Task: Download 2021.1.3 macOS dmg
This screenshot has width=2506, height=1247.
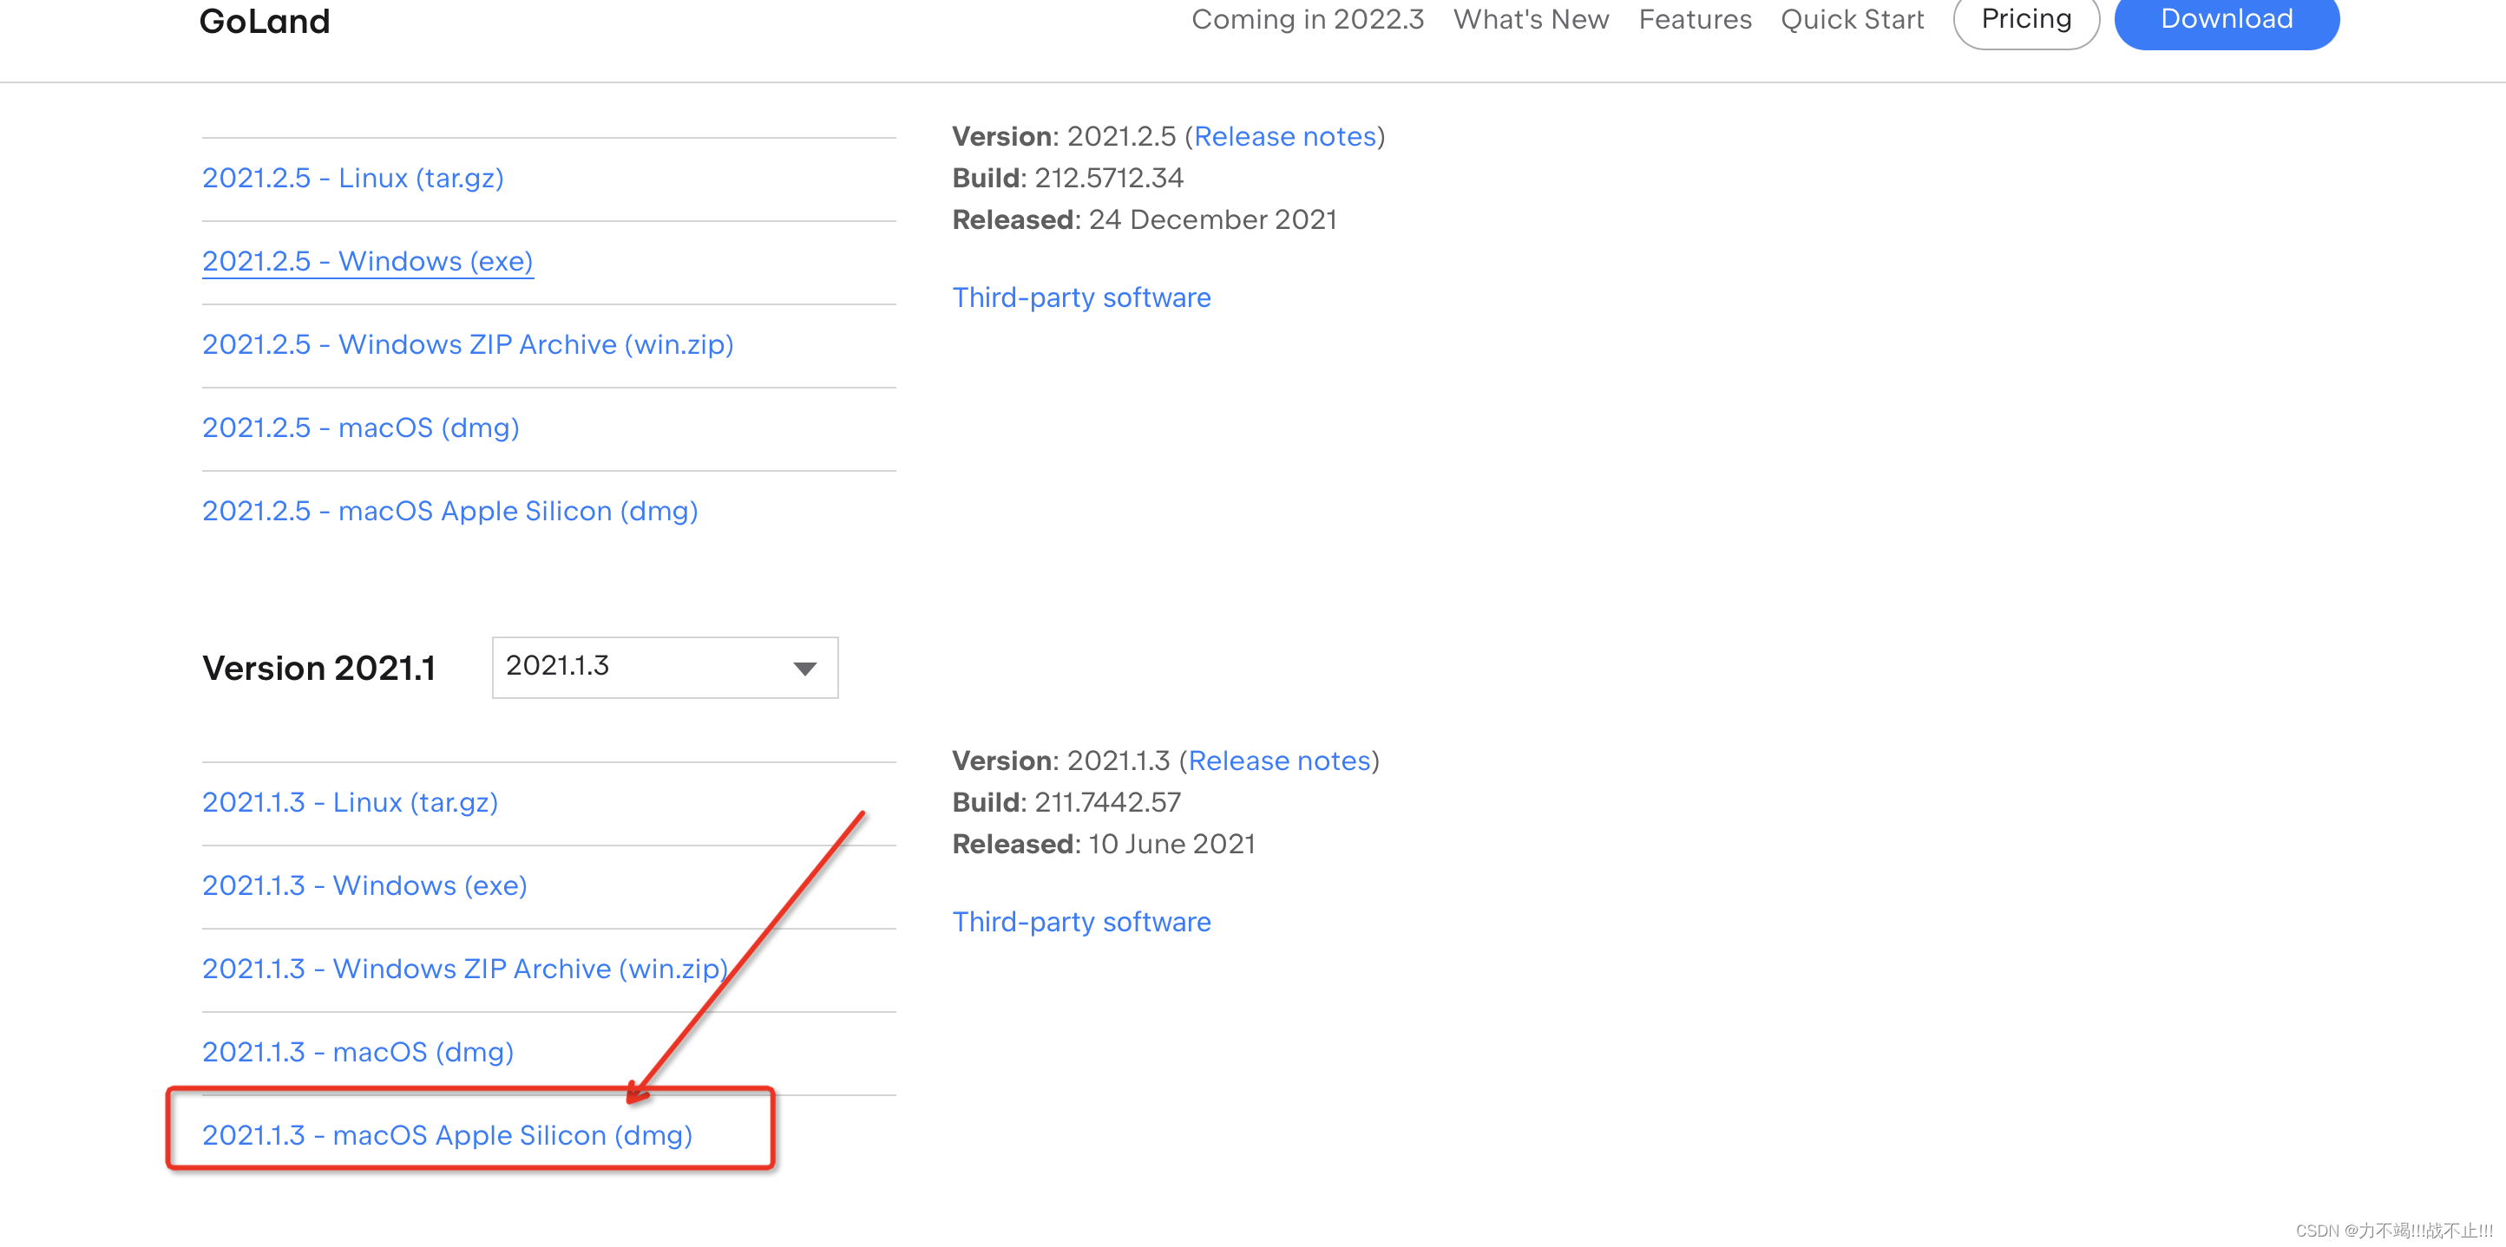Action: tap(357, 1052)
